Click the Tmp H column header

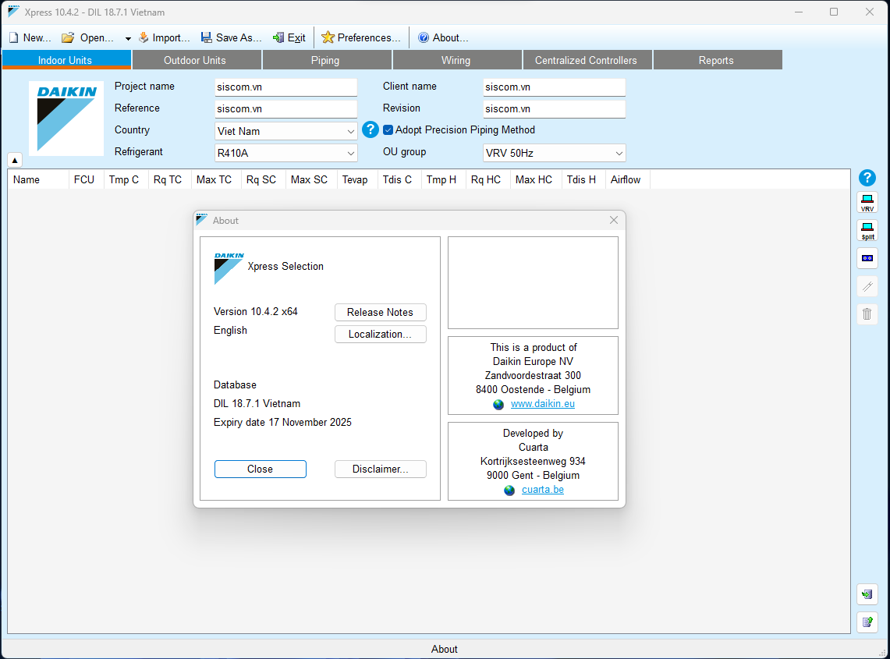(x=443, y=179)
